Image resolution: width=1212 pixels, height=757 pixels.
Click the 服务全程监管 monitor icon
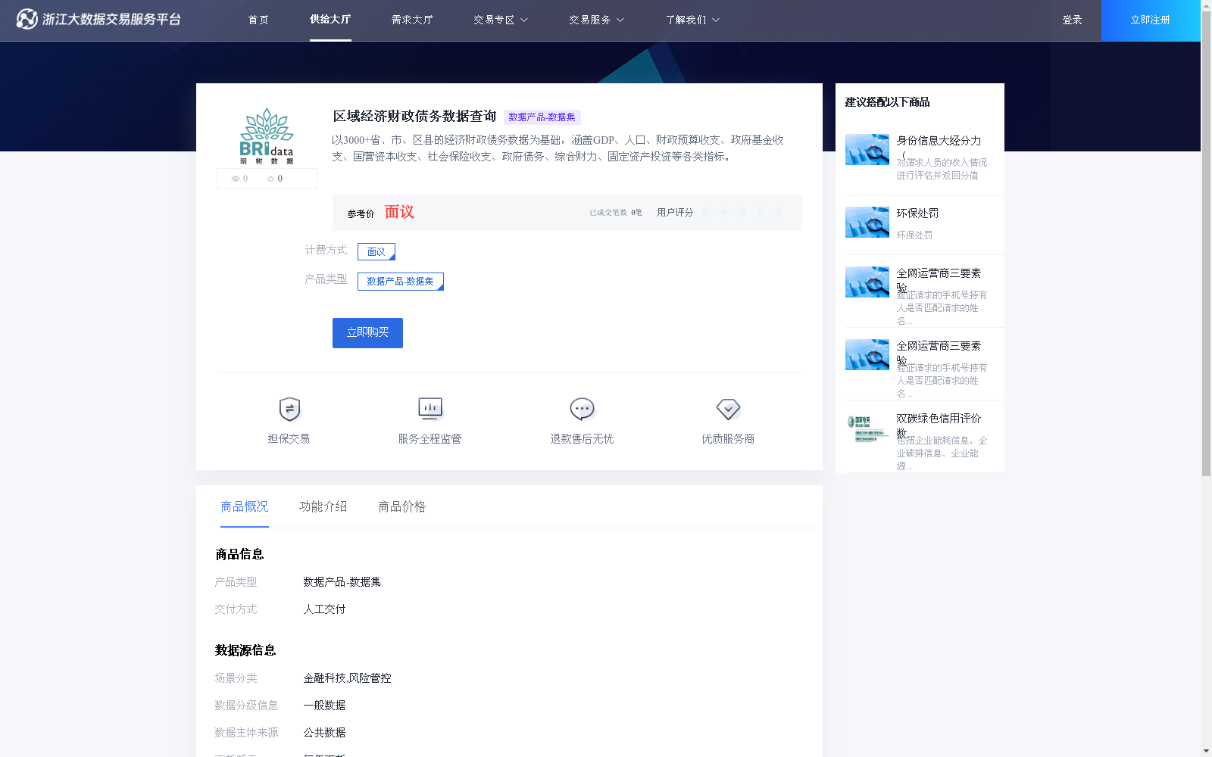(430, 408)
